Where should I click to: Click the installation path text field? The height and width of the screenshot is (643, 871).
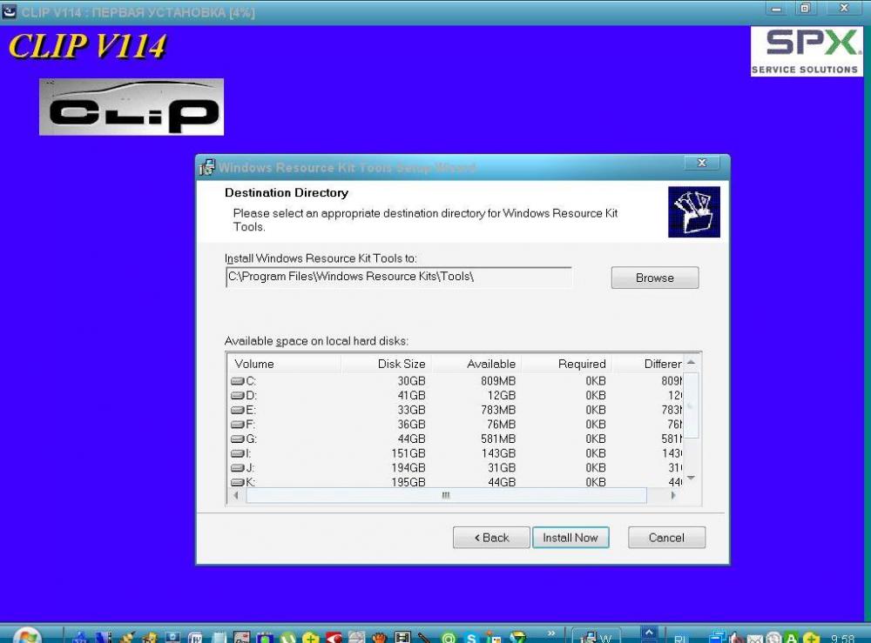398,277
